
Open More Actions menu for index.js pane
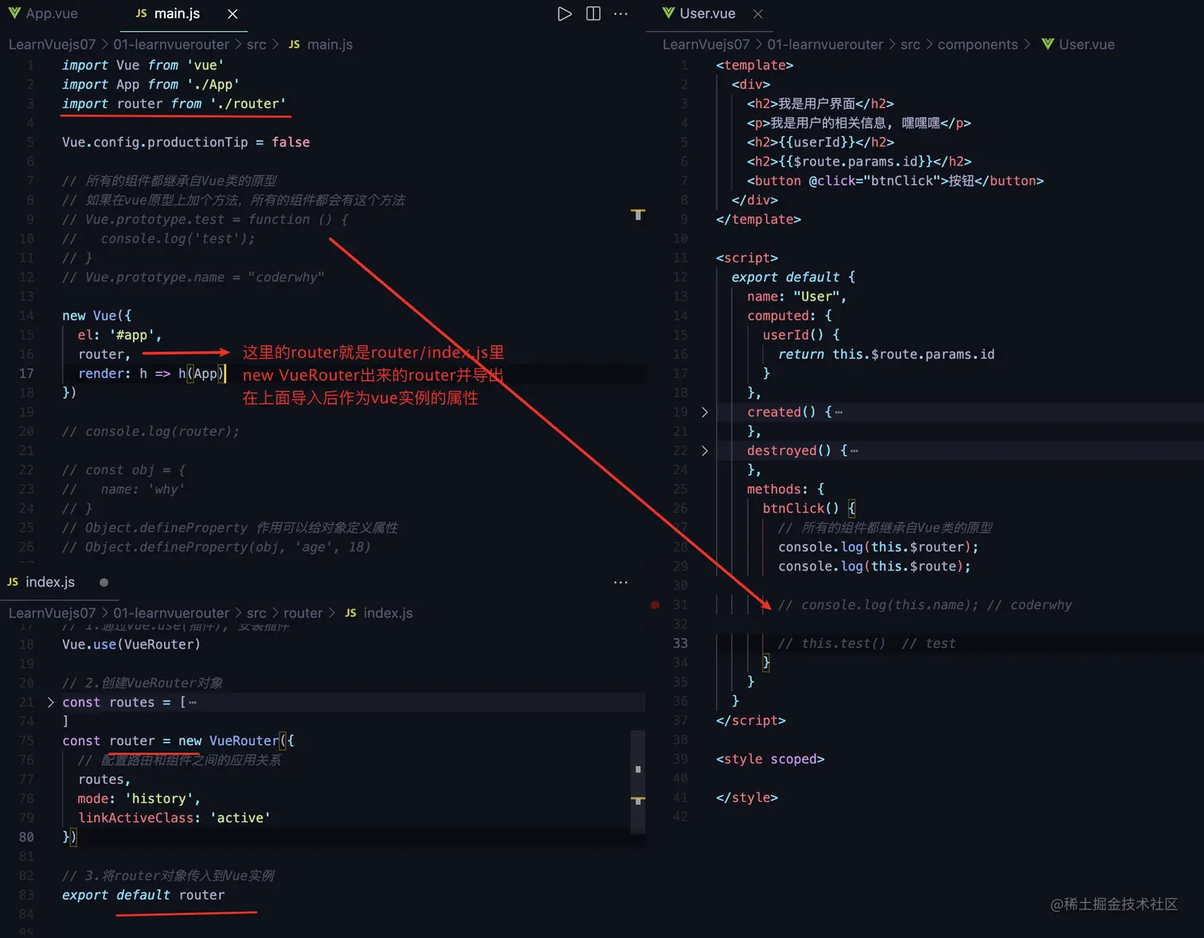tap(621, 582)
